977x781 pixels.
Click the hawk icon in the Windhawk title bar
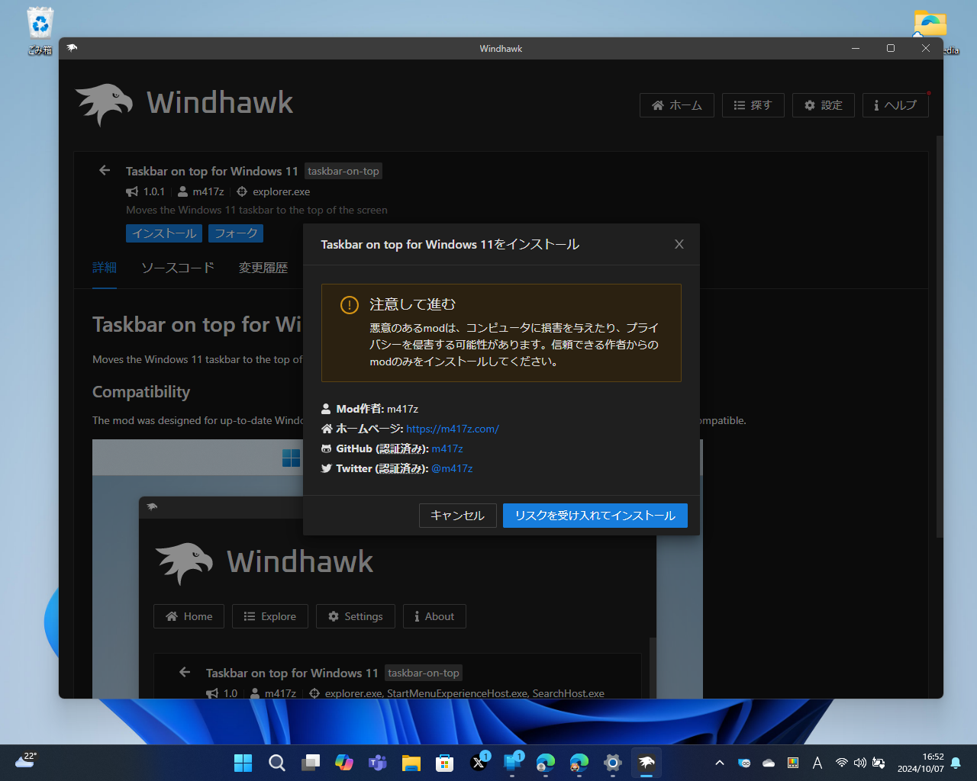72,48
